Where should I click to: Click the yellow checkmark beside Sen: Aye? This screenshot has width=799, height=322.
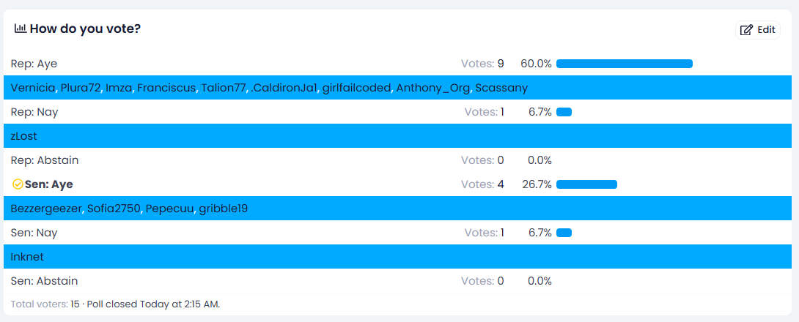point(18,184)
